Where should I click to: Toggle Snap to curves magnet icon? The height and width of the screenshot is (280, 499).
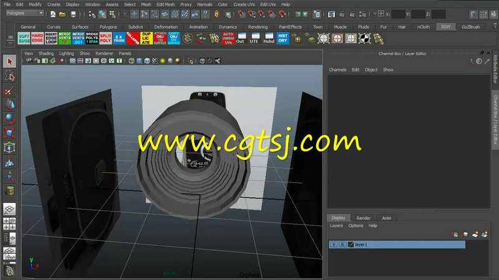pyautogui.click(x=252, y=14)
